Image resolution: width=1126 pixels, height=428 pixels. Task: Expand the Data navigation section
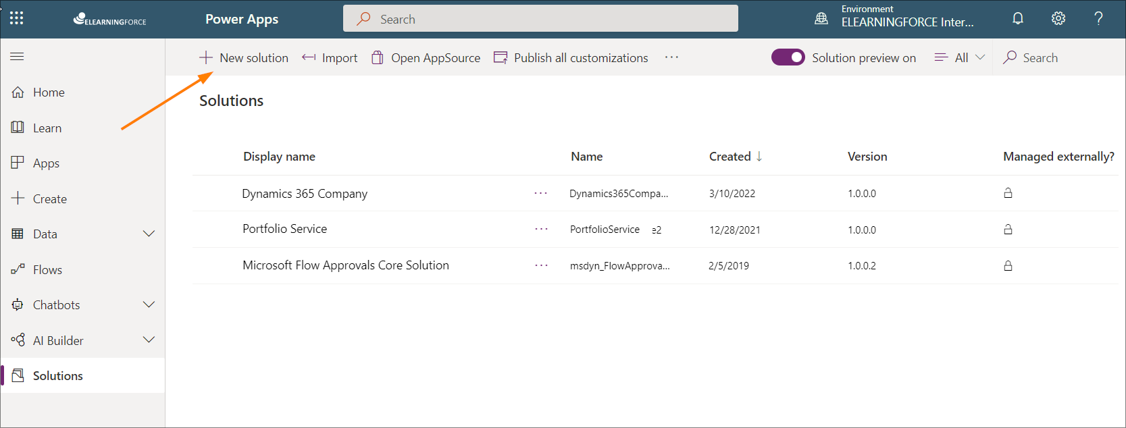click(149, 234)
